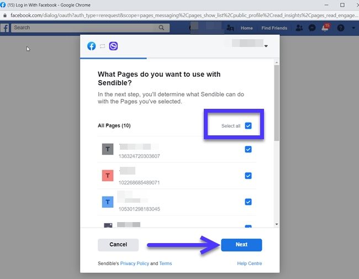The height and width of the screenshot is (279, 359).
Task: Click the scrollbar up arrow in dialog
Action: click(277, 62)
